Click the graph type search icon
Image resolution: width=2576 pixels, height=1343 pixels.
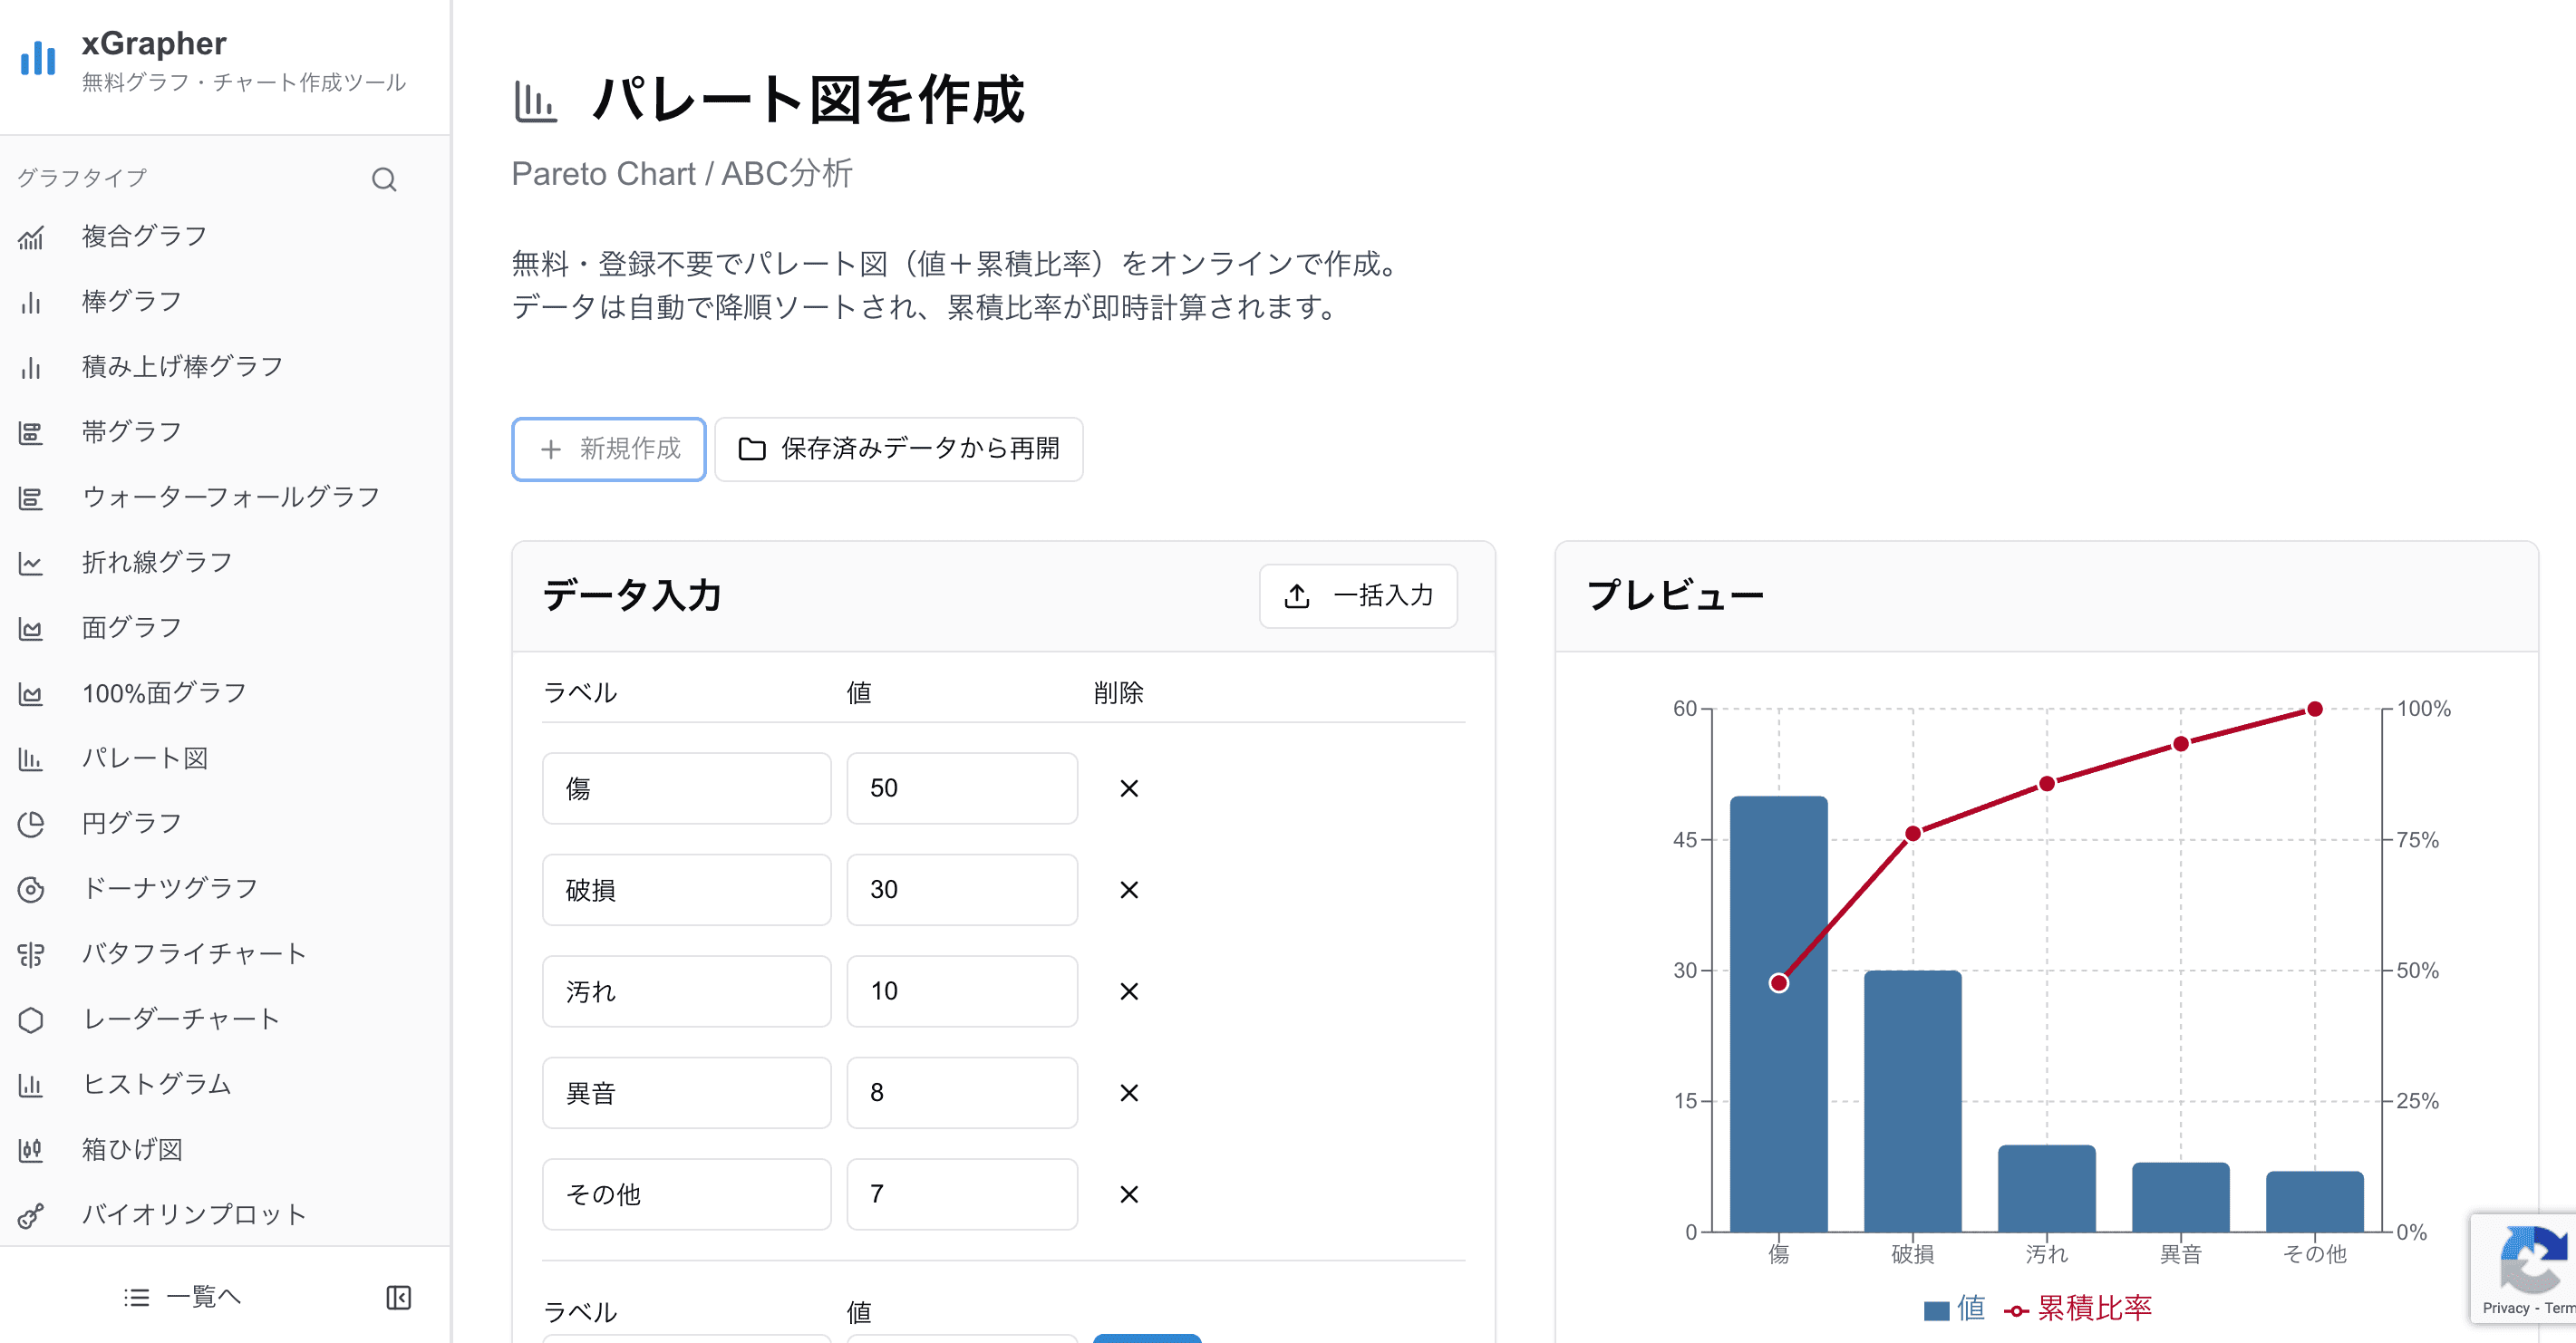click(384, 179)
